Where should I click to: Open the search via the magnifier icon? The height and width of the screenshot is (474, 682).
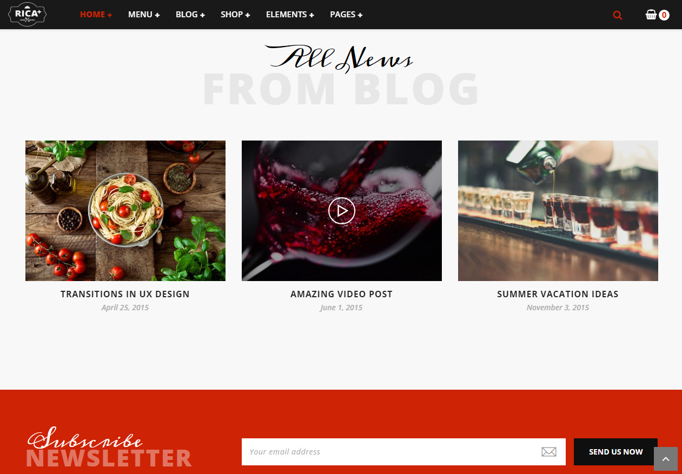point(617,15)
